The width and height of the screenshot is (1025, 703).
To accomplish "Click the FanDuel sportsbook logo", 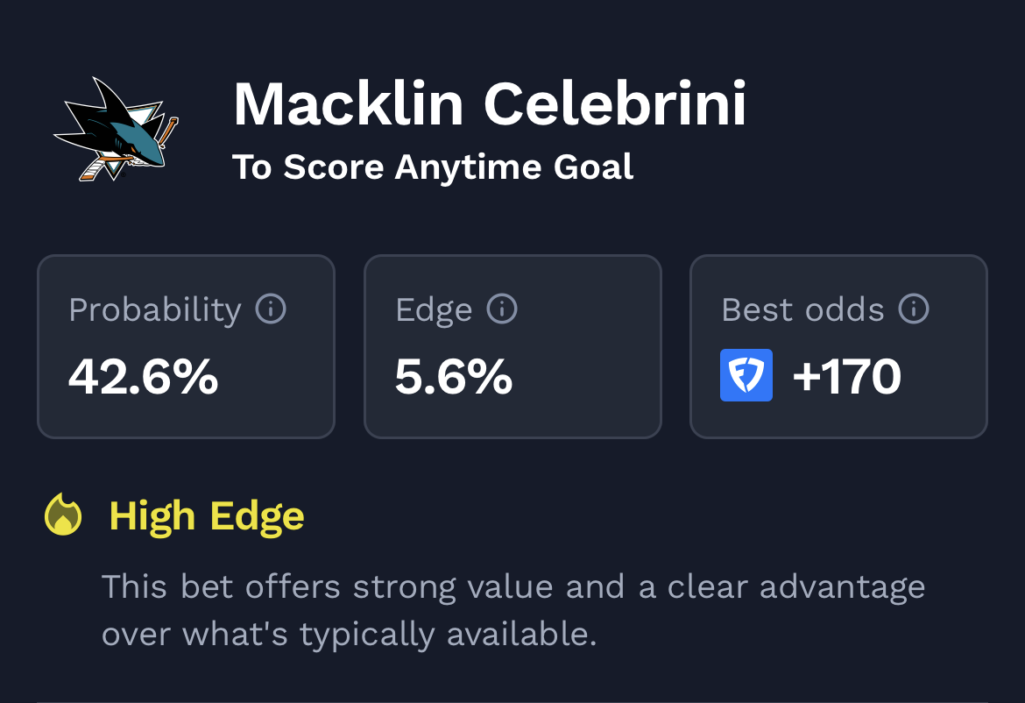I will point(746,375).
